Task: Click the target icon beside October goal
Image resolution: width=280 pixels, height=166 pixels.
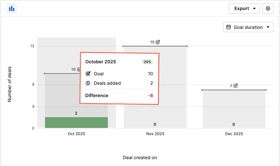Action: point(79,69)
